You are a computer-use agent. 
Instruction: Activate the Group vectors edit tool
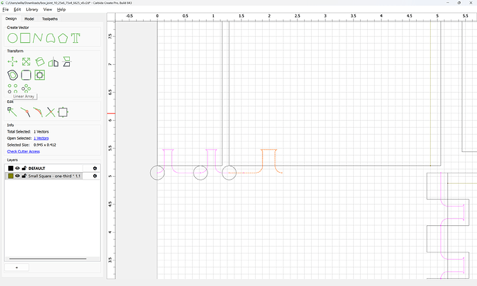pos(63,112)
